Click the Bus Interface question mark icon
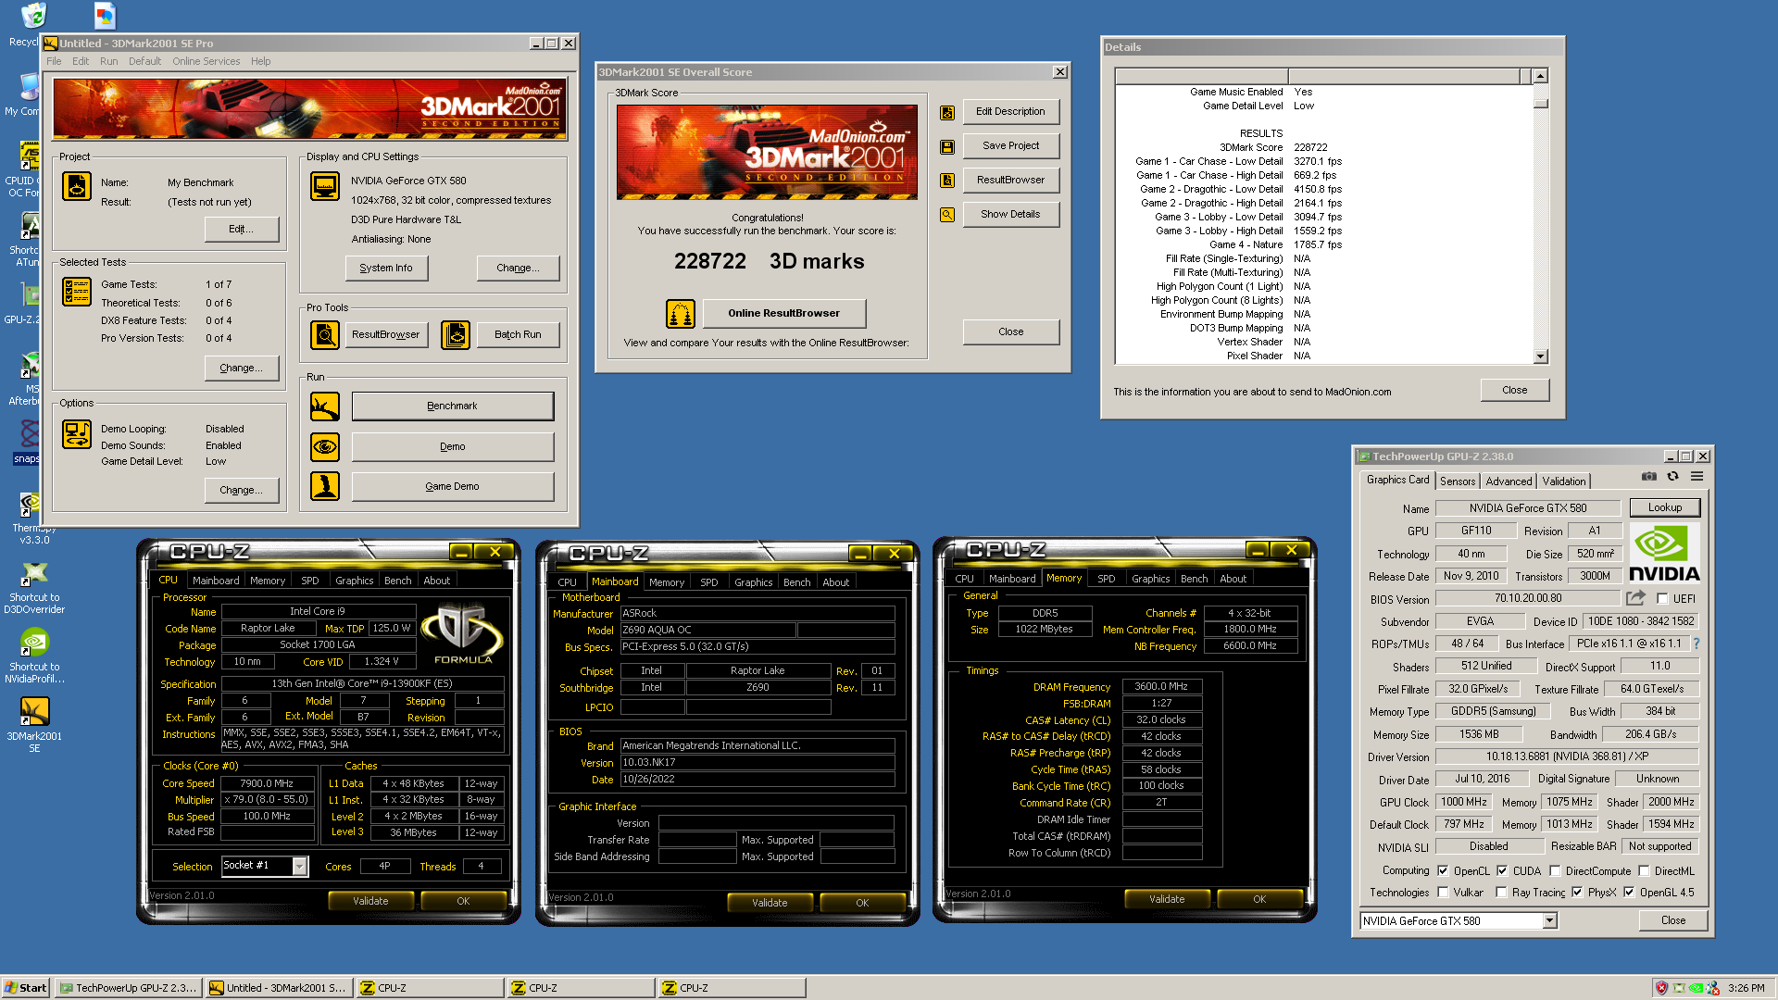This screenshot has width=1778, height=1000. [x=1697, y=644]
